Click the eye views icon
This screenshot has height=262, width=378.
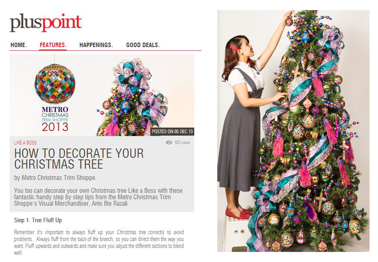pos(169,142)
